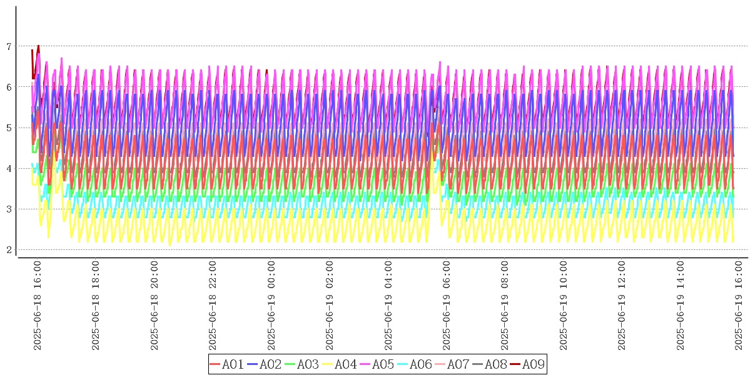Click the 2025-06-18 16:00 x-axis label

(x=37, y=305)
